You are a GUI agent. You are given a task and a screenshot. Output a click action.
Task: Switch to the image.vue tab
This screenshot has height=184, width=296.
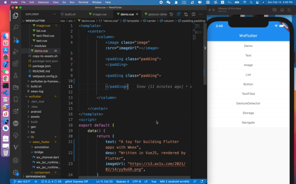(98, 14)
